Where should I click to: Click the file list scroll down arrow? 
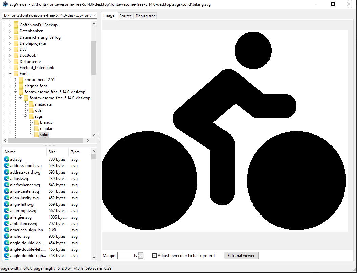click(x=94, y=258)
